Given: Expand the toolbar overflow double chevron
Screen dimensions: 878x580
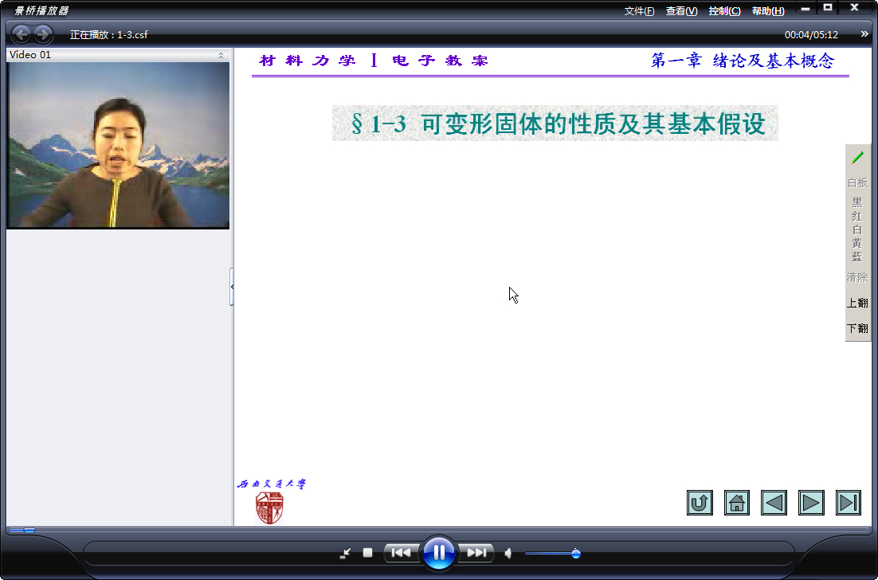Looking at the screenshot, I should tap(864, 34).
